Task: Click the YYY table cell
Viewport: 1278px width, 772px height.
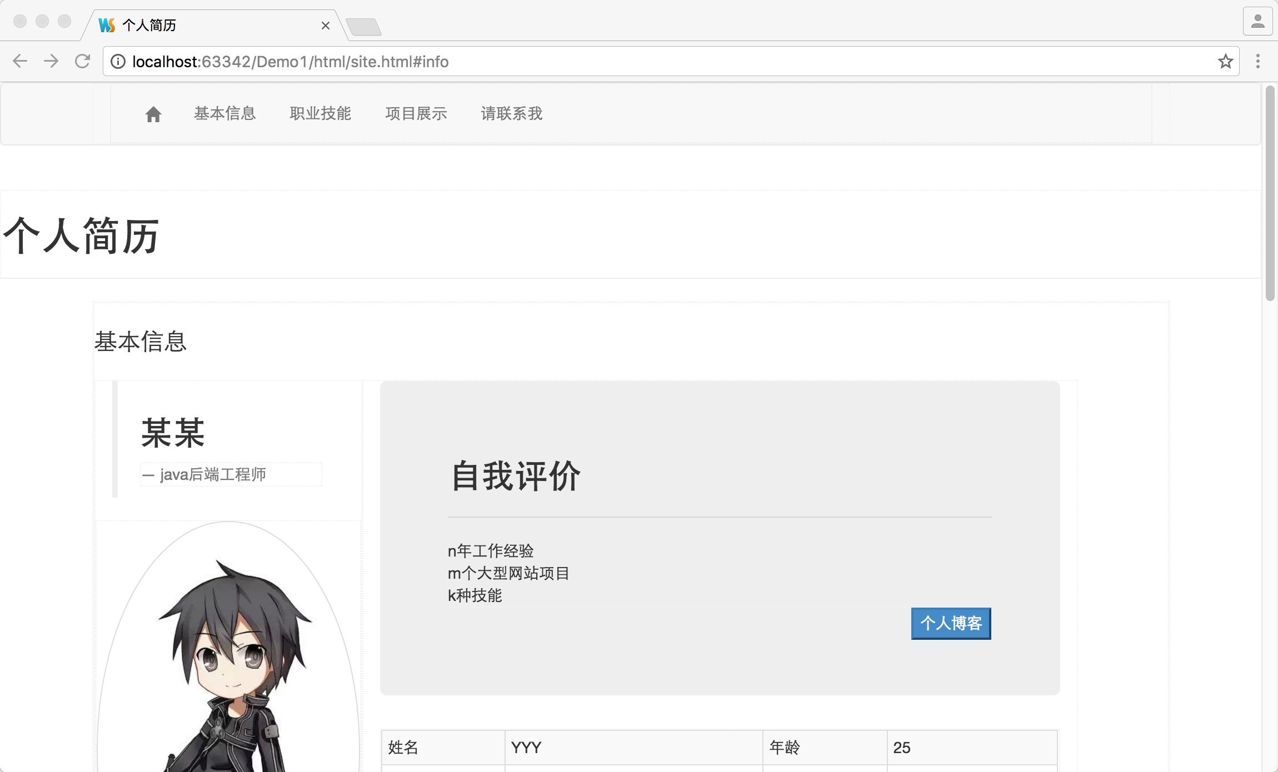Action: click(x=634, y=748)
